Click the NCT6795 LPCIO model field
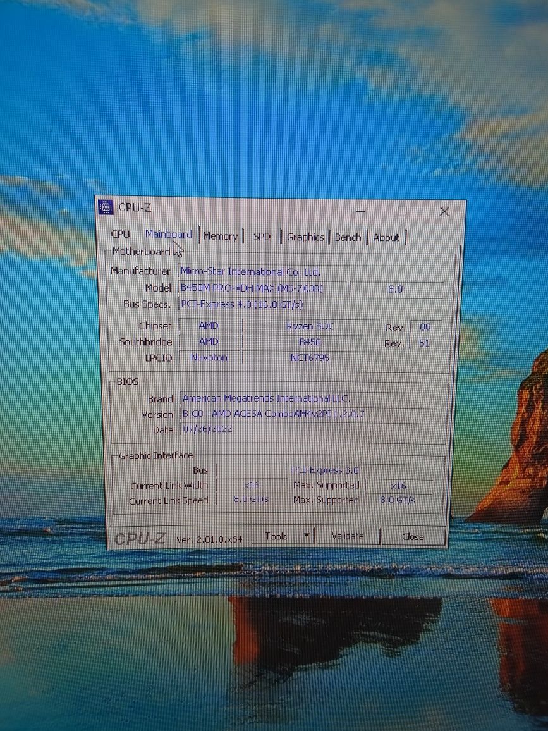Viewport: 548px width, 731px height. point(310,358)
